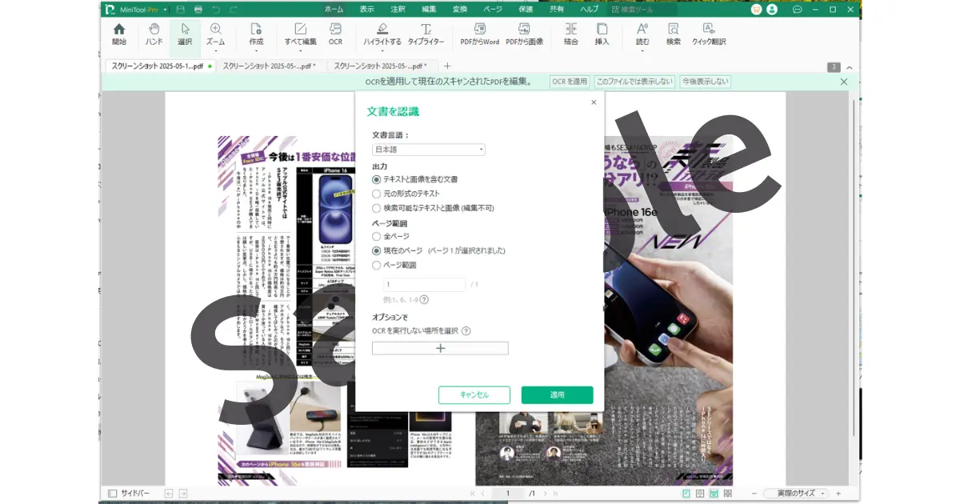Open the 実際のサイズ zoom dropdown
The width and height of the screenshot is (960, 504).
click(796, 494)
